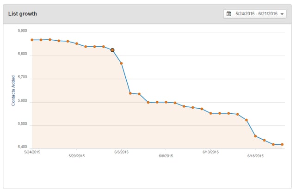This screenshot has height=191, width=296.
Task: Click the 5/24/2015 x-axis label
Action: click(32, 151)
